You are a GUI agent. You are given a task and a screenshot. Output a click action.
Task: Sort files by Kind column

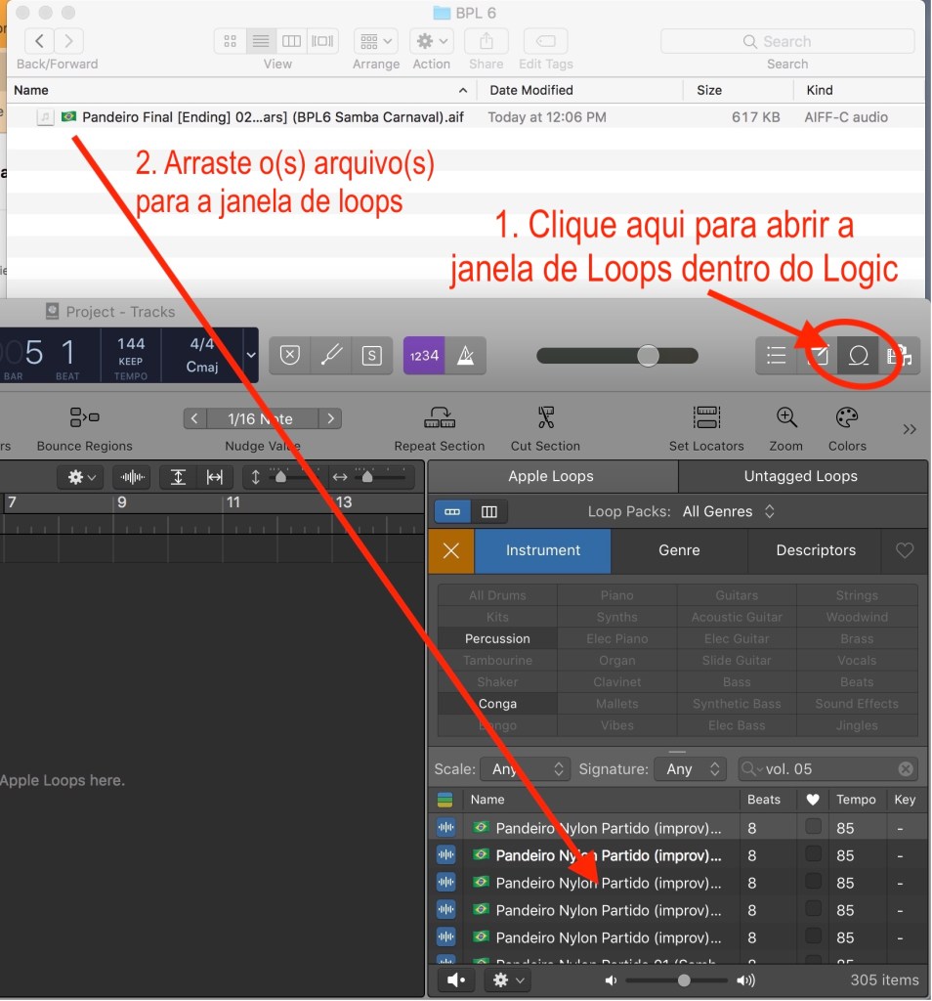[x=860, y=90]
